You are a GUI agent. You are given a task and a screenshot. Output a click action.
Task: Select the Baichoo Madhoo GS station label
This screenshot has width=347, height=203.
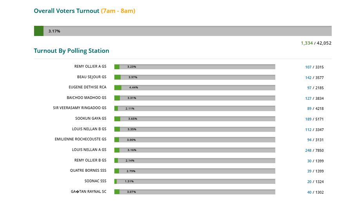(x=87, y=97)
